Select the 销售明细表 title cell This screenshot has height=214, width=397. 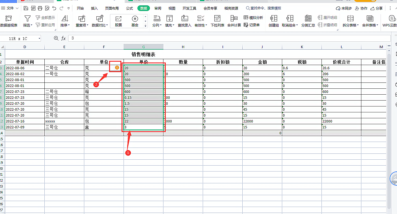click(143, 54)
